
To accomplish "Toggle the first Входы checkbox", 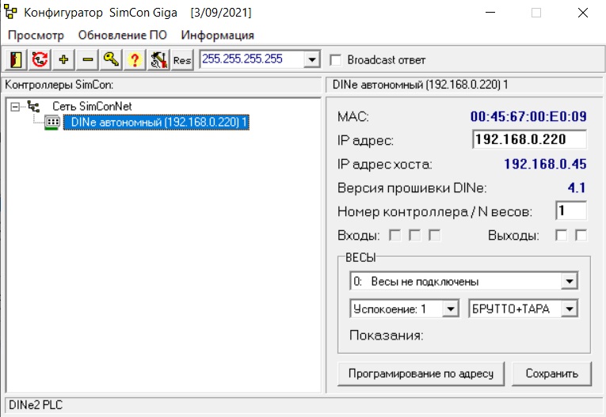I will [394, 235].
